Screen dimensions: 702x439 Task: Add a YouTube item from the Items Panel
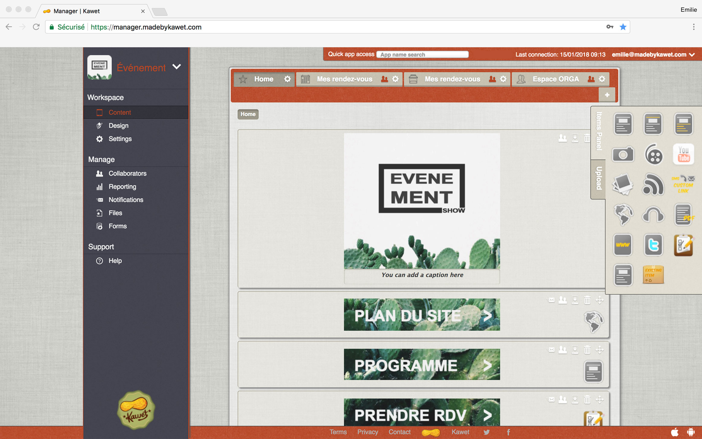pyautogui.click(x=683, y=154)
